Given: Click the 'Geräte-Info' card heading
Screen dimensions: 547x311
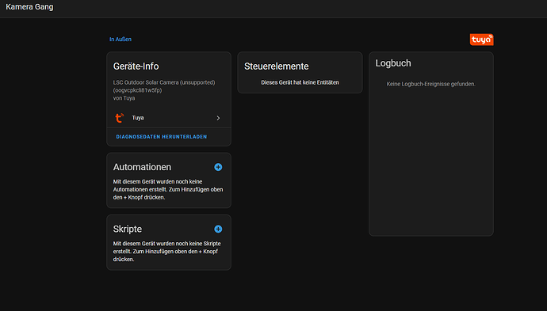Looking at the screenshot, I should click(x=136, y=66).
